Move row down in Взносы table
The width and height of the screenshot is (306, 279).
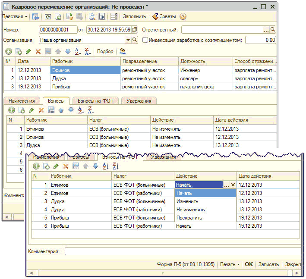71,110
